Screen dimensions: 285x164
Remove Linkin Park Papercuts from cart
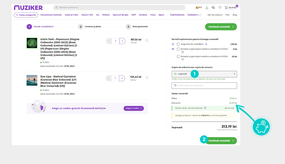click(147, 40)
